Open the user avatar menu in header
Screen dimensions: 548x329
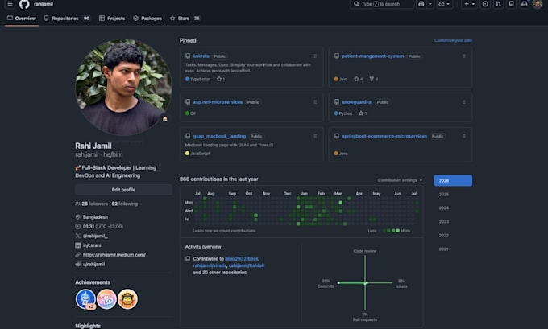538,4
